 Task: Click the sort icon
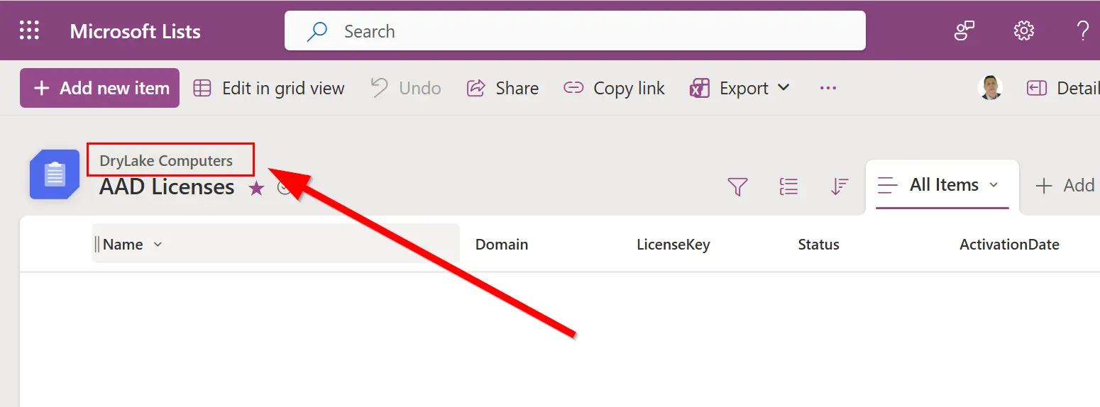pos(840,186)
